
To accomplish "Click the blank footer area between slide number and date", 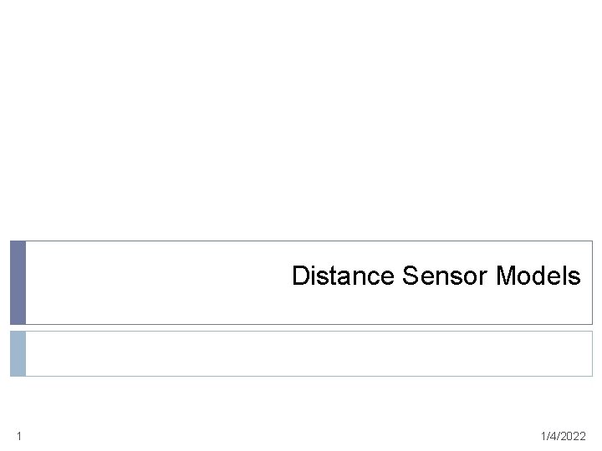I will pyautogui.click(x=284, y=436).
